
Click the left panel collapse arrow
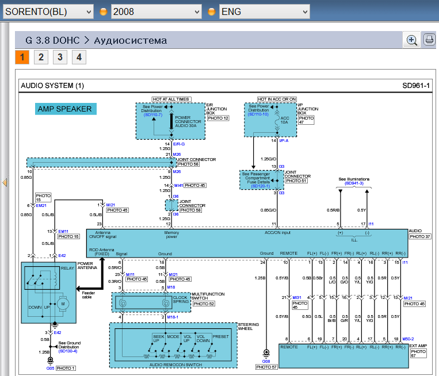tap(5, 183)
